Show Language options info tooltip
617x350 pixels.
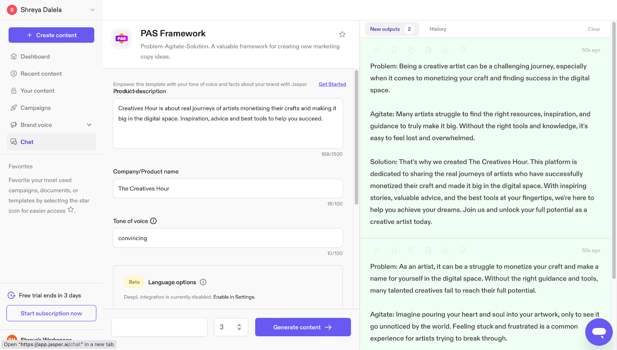(x=203, y=282)
